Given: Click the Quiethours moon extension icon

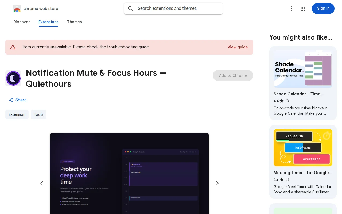Looking at the screenshot, I should point(13,78).
